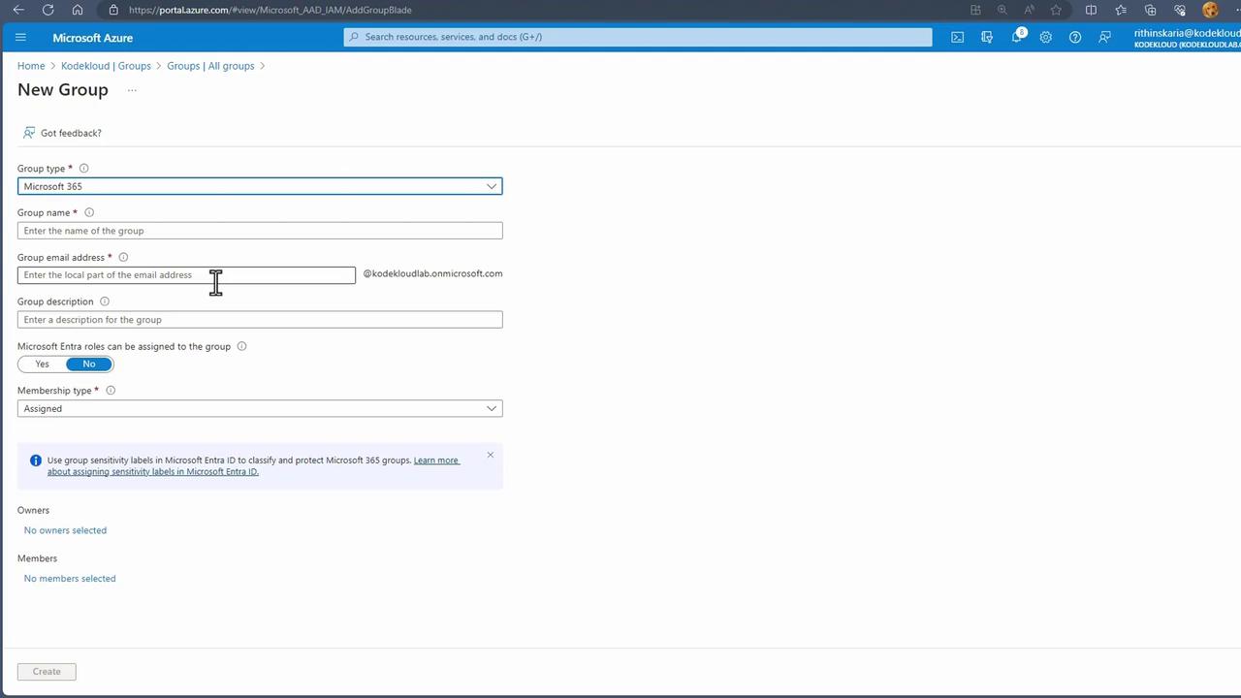Show info for Microsoft Entra roles setting
Viewport: 1241px width, 698px height.
(241, 346)
